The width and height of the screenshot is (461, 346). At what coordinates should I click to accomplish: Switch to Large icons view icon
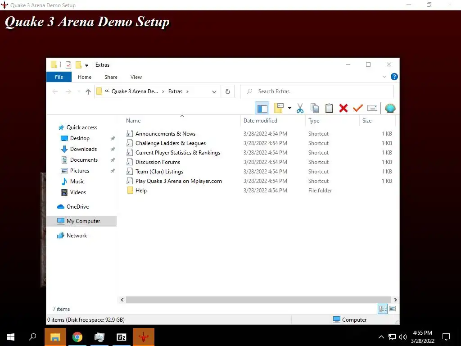pyautogui.click(x=393, y=309)
